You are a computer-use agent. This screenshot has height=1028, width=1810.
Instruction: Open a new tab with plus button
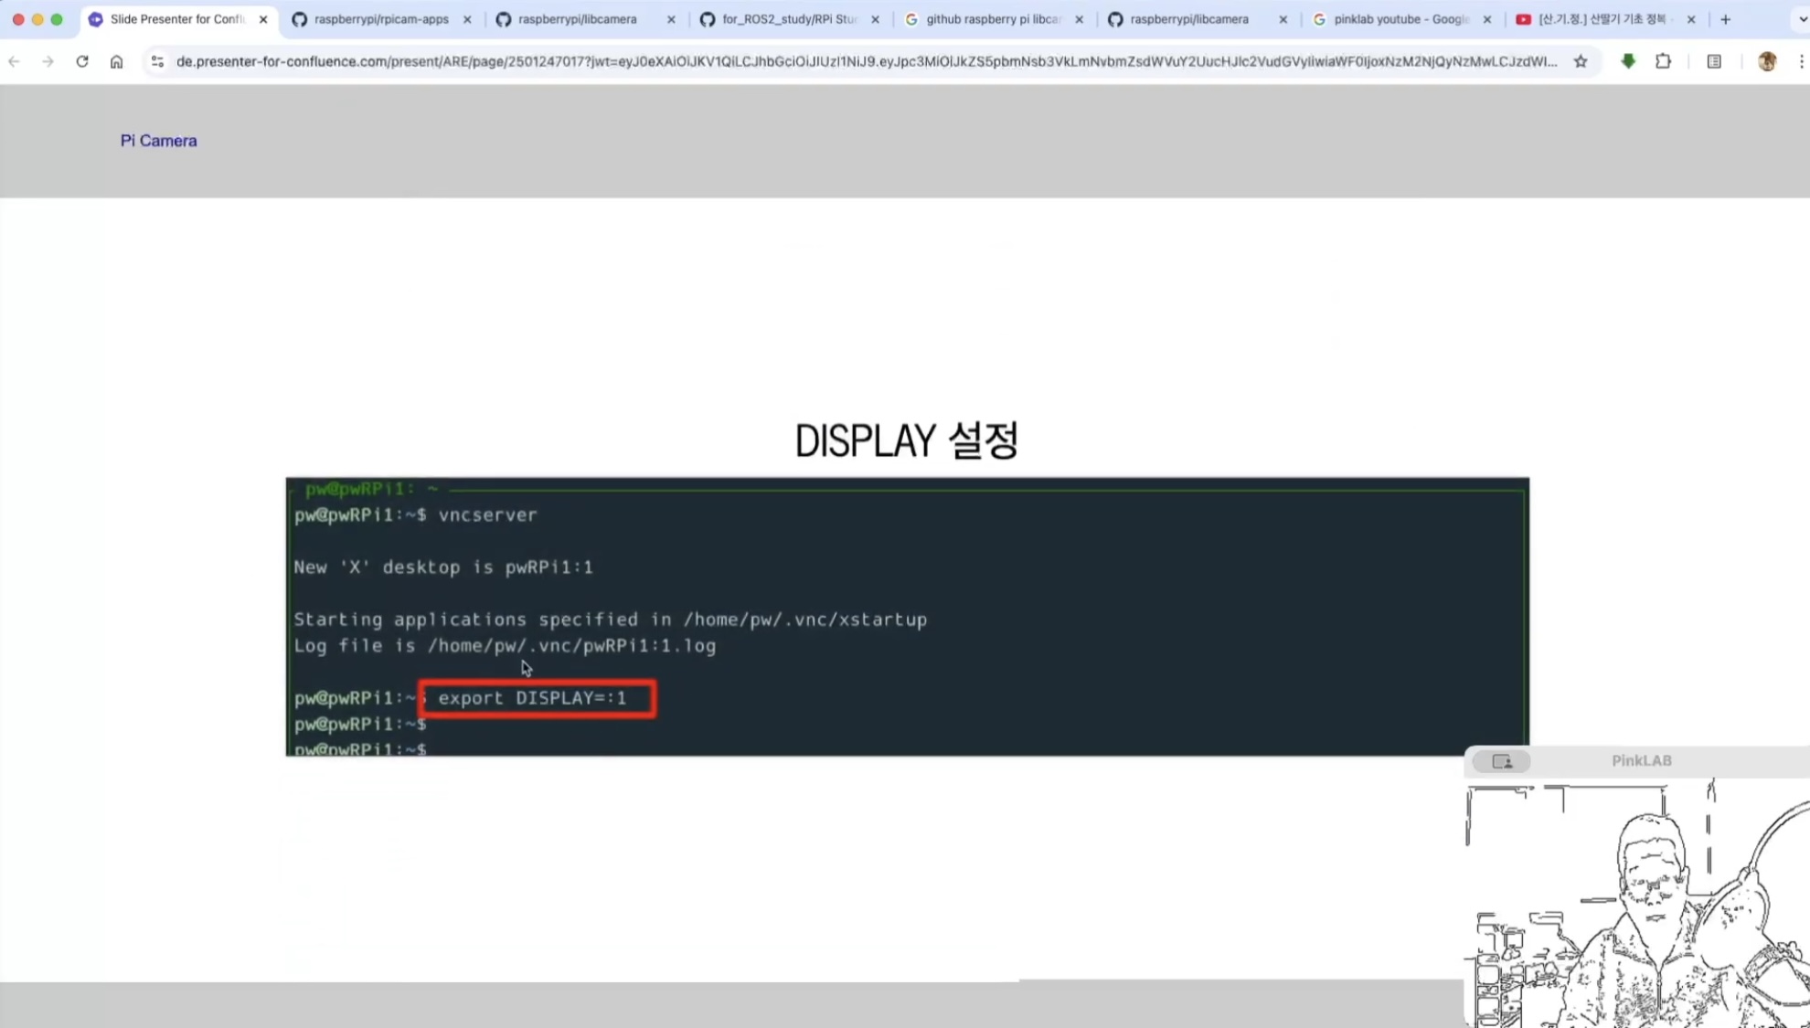pos(1726,19)
